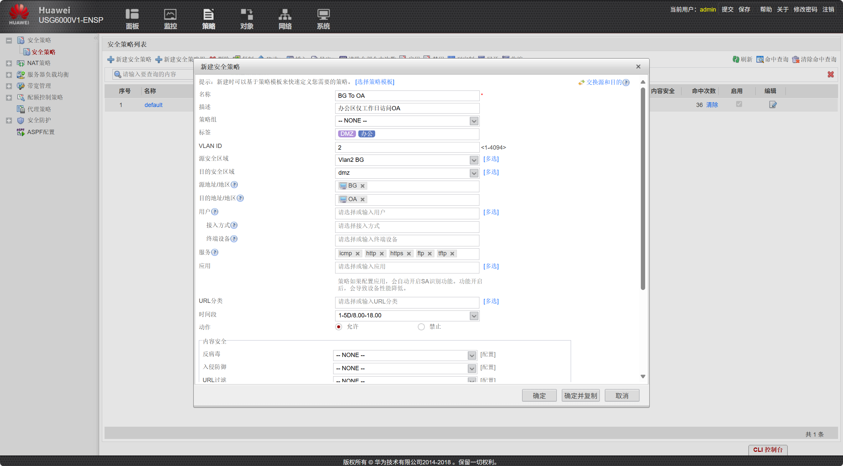
Task: Click help icon next to 源地址/地区
Action: (x=234, y=185)
